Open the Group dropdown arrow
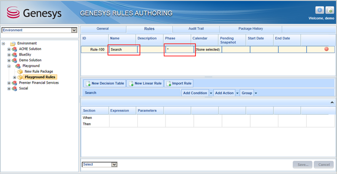This screenshot has height=174, width=337. (x=256, y=93)
